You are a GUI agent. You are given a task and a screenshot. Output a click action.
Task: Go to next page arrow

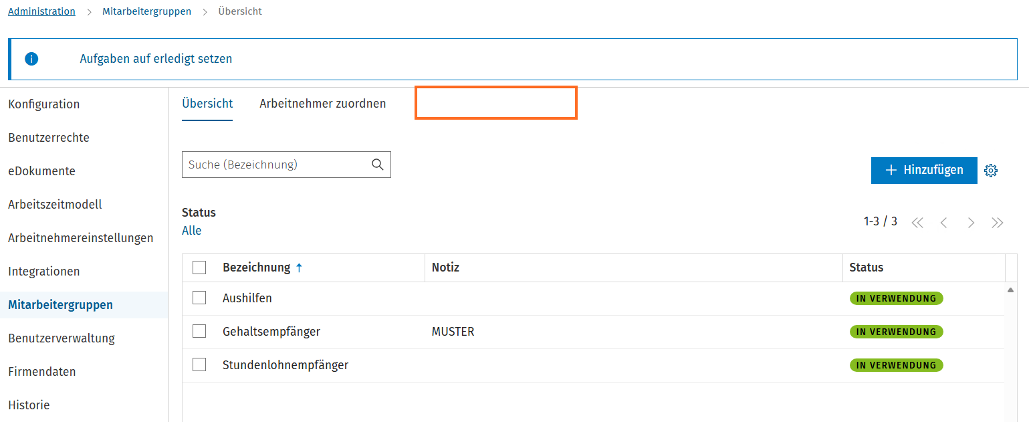coord(971,223)
